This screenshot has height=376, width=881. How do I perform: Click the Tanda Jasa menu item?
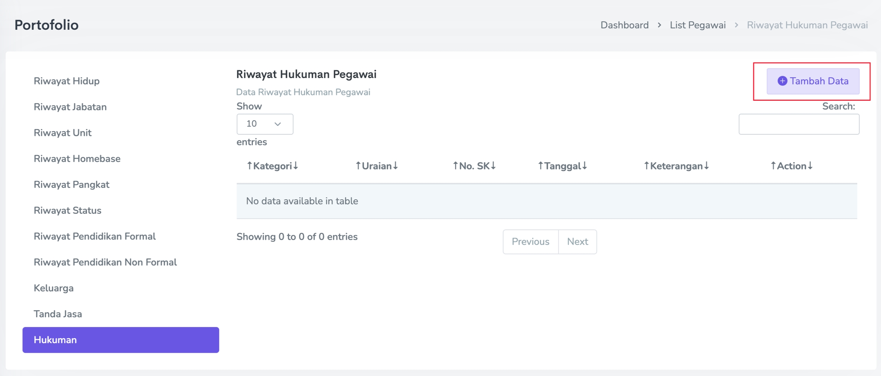pyautogui.click(x=58, y=314)
